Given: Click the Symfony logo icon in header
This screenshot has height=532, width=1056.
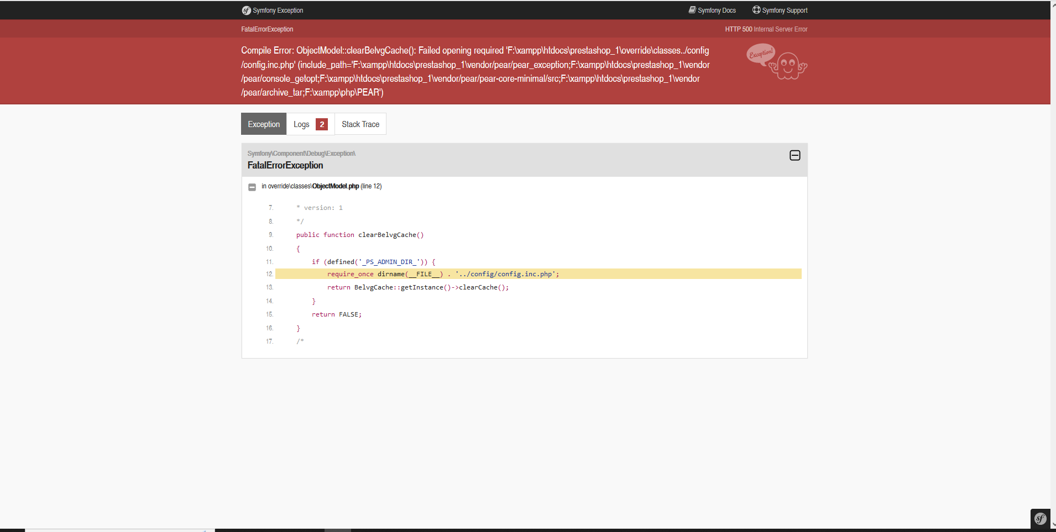Looking at the screenshot, I should point(246,10).
